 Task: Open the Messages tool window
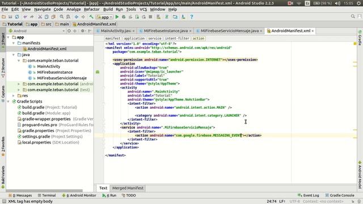pyautogui.click(x=20, y=195)
